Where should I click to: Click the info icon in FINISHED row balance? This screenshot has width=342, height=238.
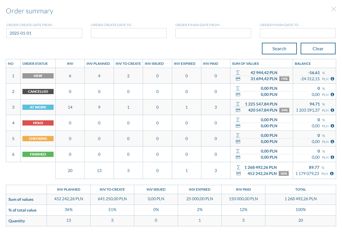[332, 157]
